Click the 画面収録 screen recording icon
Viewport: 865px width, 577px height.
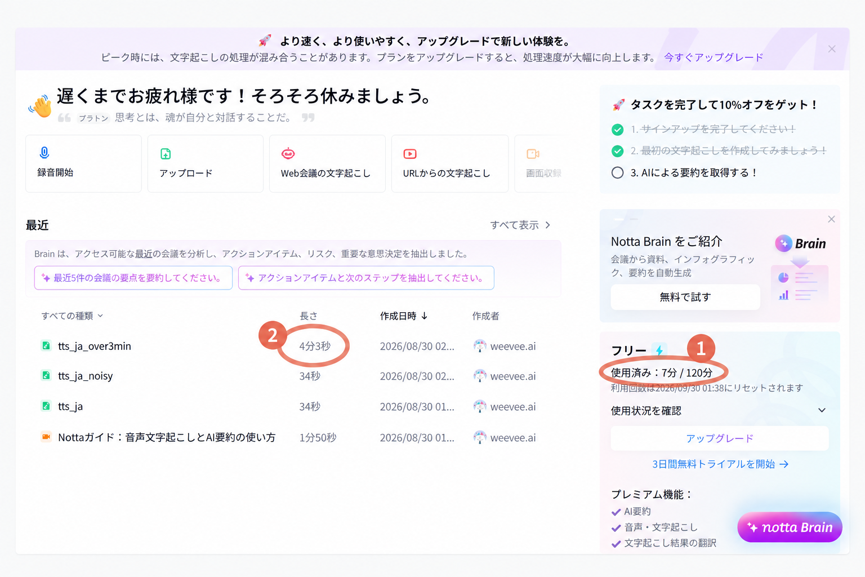533,154
